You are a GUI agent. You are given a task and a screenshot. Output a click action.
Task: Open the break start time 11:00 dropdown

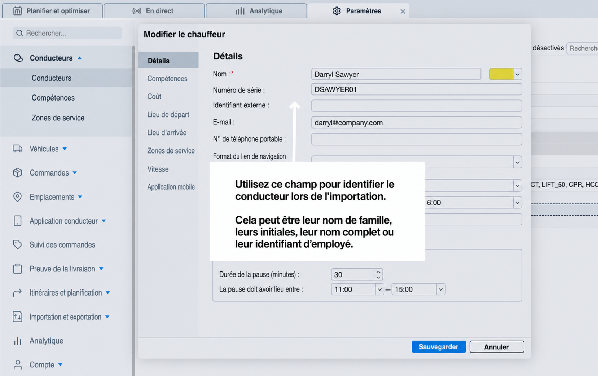(x=379, y=289)
